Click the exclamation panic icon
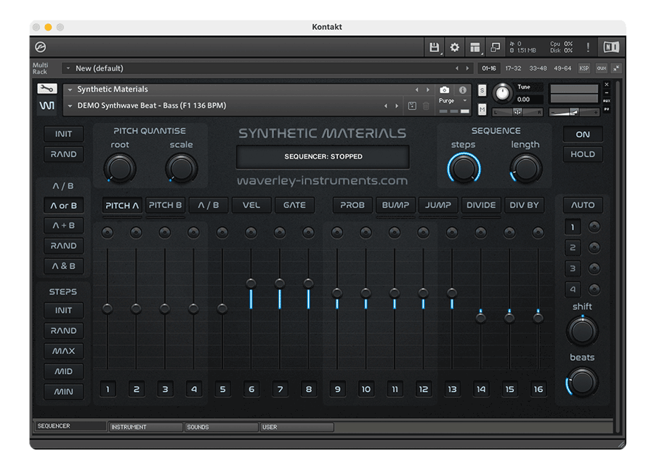 coord(588,47)
